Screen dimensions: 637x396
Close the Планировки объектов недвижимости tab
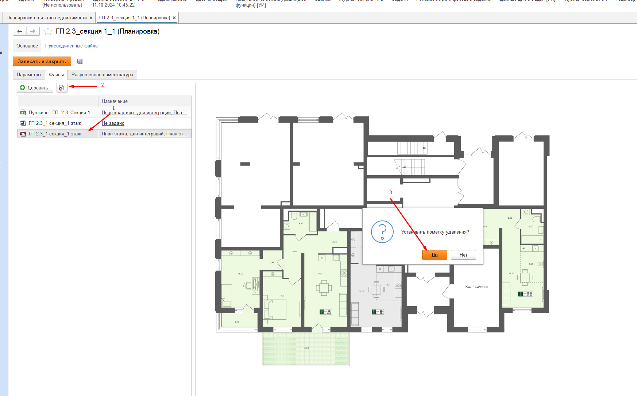[x=91, y=18]
